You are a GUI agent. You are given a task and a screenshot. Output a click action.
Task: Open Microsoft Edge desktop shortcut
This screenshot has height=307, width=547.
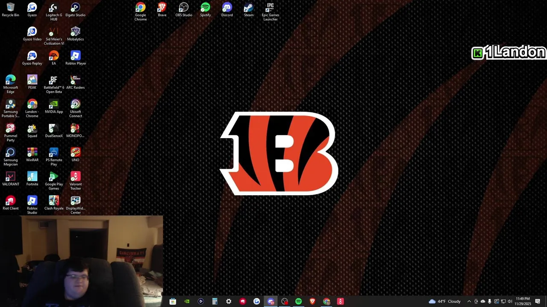[x=11, y=84]
